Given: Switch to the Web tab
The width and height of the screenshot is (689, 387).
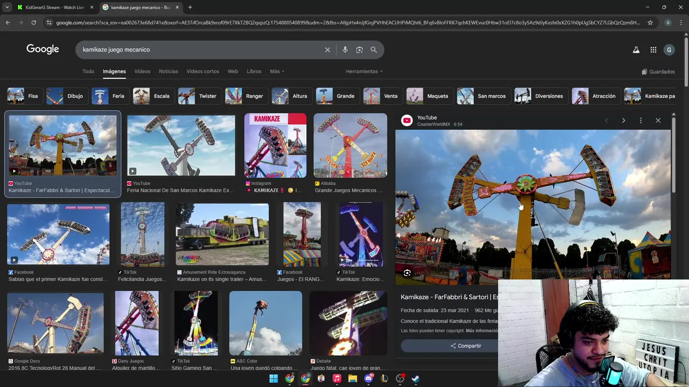Looking at the screenshot, I should pos(233,71).
